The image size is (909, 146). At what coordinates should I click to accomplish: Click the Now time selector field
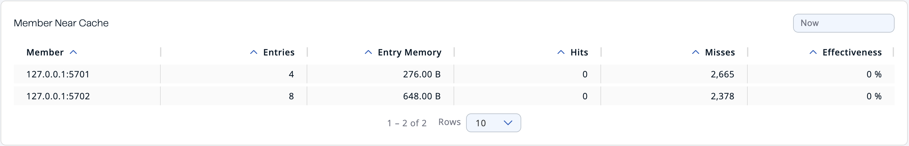(843, 23)
